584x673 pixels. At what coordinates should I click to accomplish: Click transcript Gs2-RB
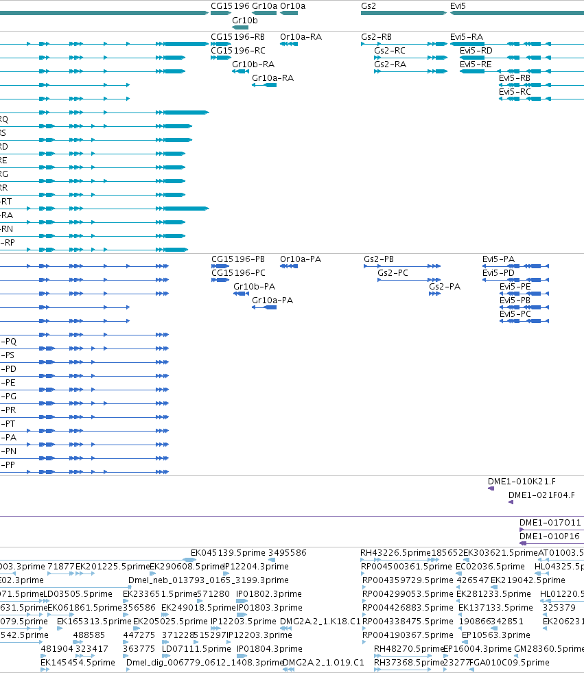(376, 37)
